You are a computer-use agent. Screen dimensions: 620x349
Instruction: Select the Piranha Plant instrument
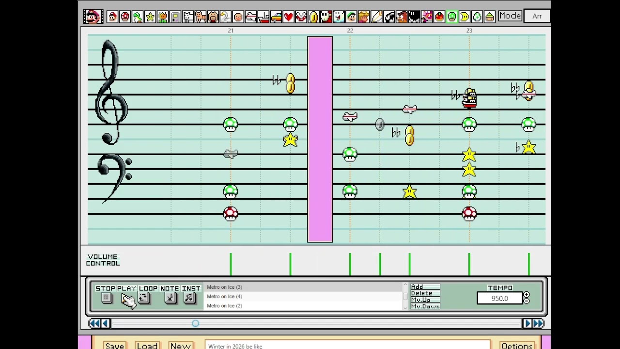pyautogui.click(x=301, y=16)
